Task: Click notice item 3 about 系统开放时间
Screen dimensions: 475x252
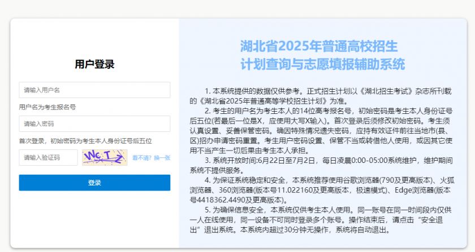Action: (x=321, y=165)
